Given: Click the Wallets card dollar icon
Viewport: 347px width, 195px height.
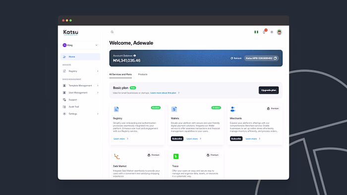Looking at the screenshot, I should [174, 109].
